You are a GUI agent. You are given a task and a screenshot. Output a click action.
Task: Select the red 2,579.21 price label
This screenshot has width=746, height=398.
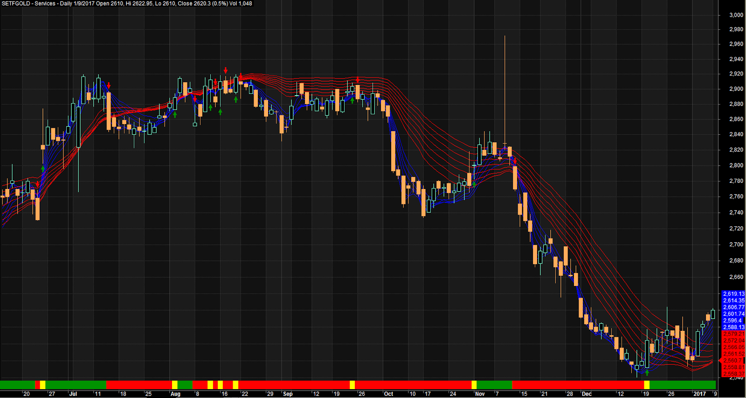click(x=733, y=334)
